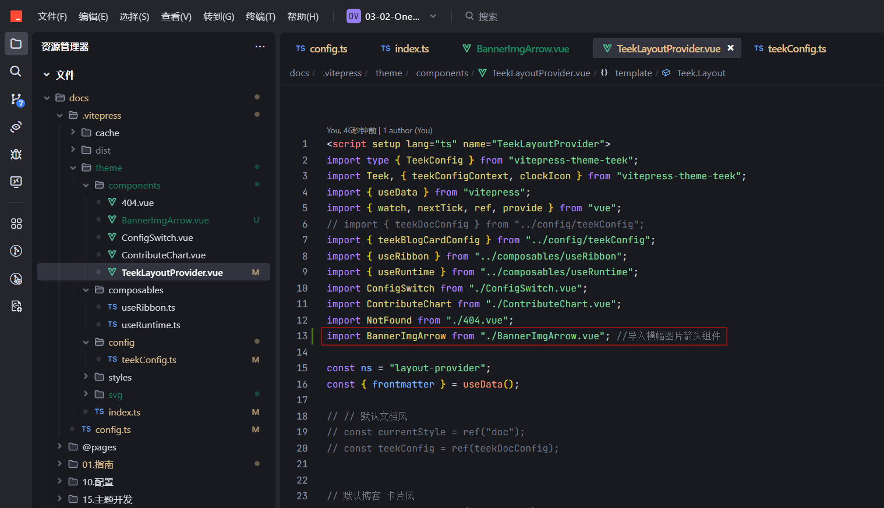Expand the svg folder
The width and height of the screenshot is (884, 508).
coord(86,395)
